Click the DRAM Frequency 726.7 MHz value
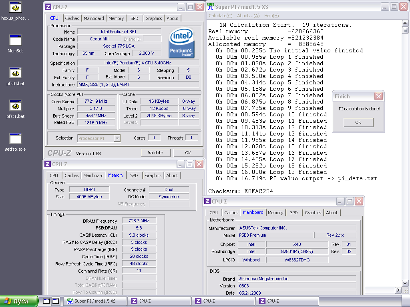 139,221
